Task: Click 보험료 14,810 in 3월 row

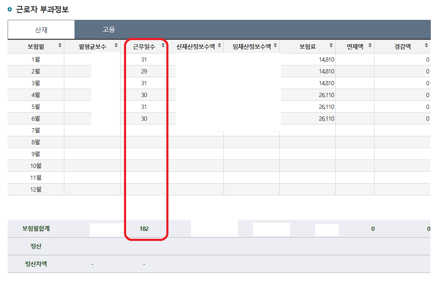Action: [x=327, y=83]
